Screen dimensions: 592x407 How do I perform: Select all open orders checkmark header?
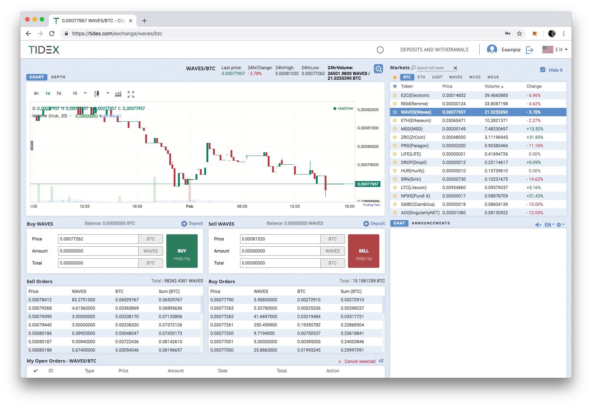[36, 371]
